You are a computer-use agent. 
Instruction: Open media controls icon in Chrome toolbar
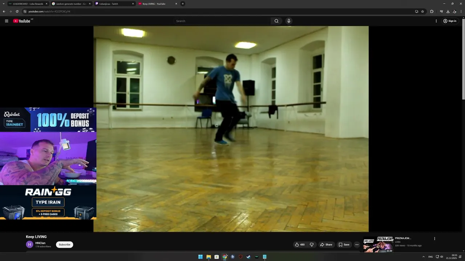441,11
